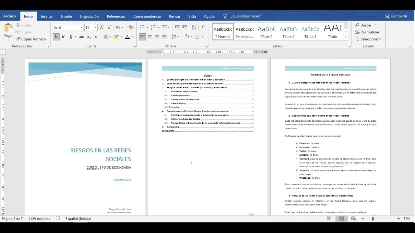Click the zoom slider handle
Image resolution: width=415 pixels, height=233 pixels.
point(373,219)
